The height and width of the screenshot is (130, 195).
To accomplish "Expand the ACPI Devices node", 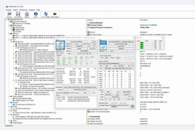I will [x=11, y=28].
